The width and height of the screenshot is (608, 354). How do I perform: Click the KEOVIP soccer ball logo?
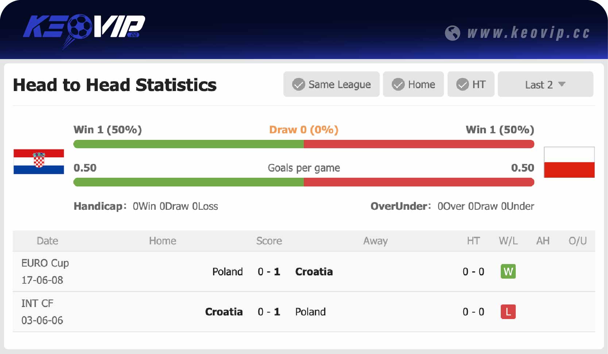coord(81,26)
